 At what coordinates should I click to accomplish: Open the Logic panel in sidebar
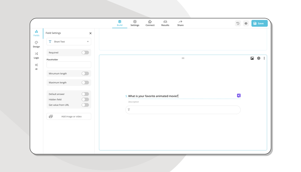pyautogui.click(x=36, y=56)
